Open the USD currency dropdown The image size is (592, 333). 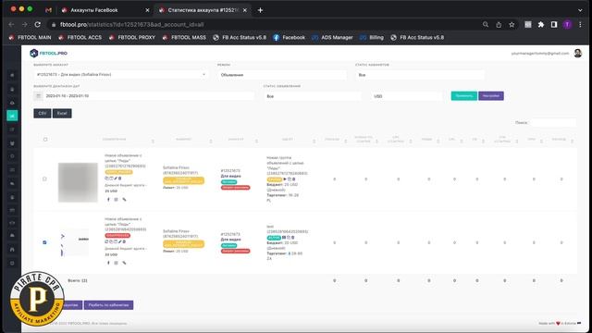point(406,96)
